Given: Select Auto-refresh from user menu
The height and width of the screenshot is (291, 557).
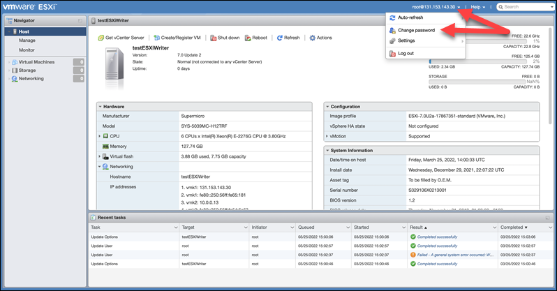Looking at the screenshot, I should pyautogui.click(x=410, y=17).
